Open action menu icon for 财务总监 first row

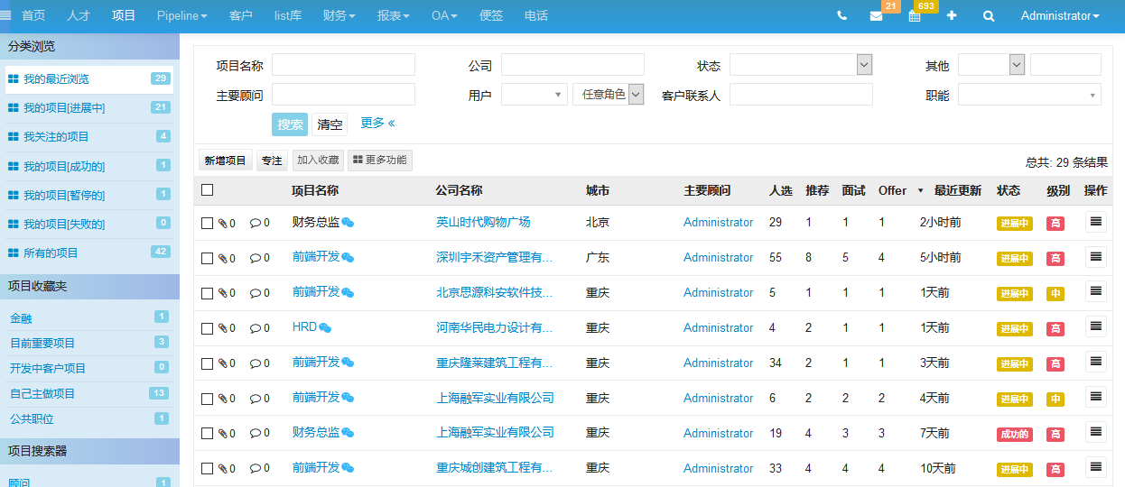1095,222
